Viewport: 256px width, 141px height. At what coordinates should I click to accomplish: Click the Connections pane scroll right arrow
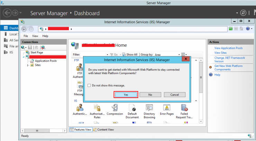coord(64,131)
